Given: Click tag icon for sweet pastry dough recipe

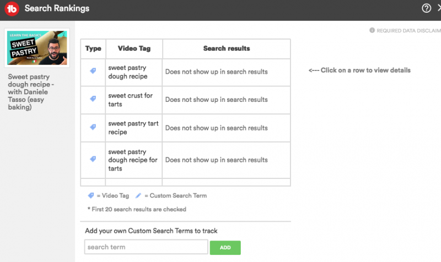Looking at the screenshot, I should point(93,71).
